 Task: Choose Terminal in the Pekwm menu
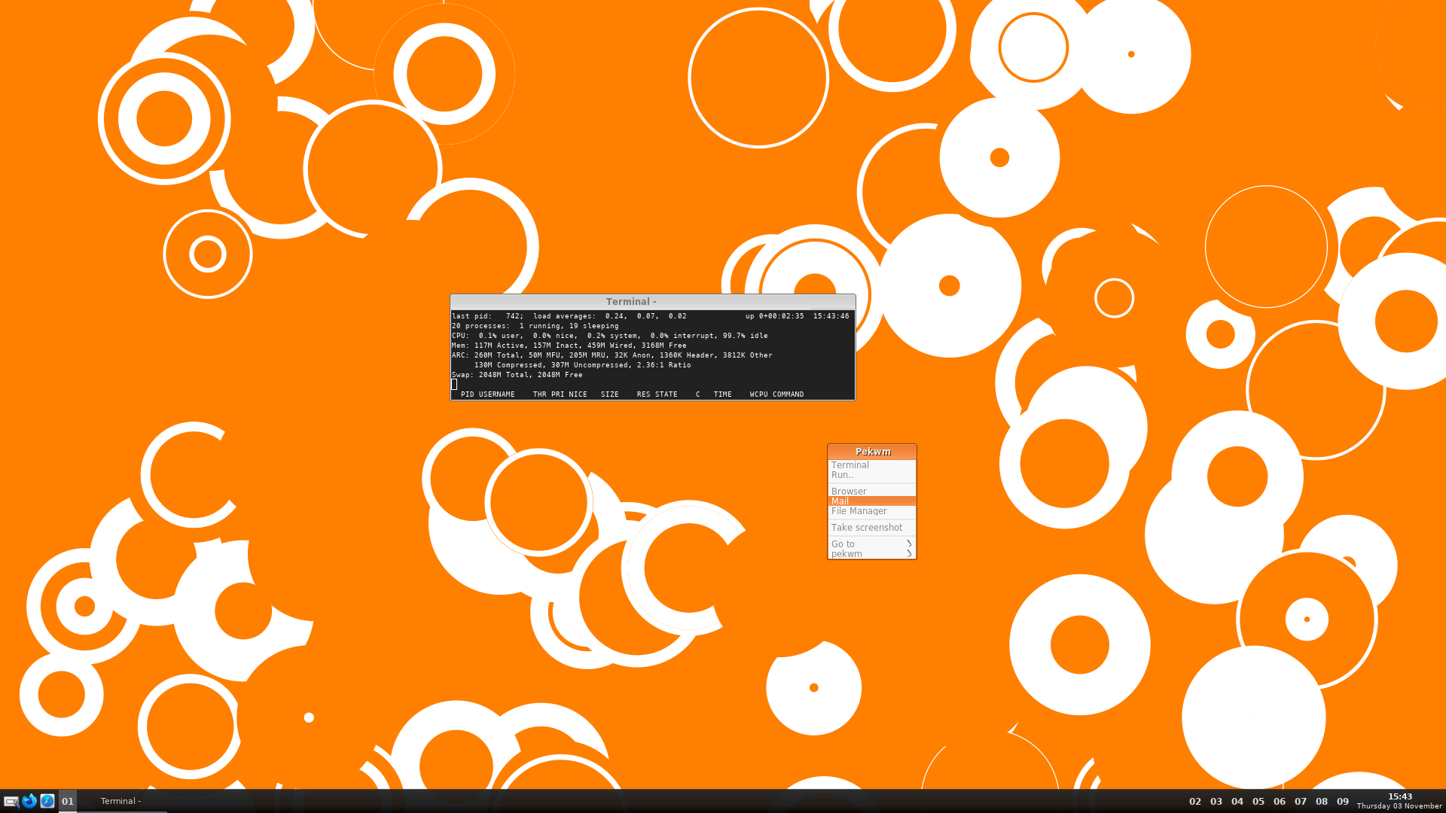[x=872, y=465]
